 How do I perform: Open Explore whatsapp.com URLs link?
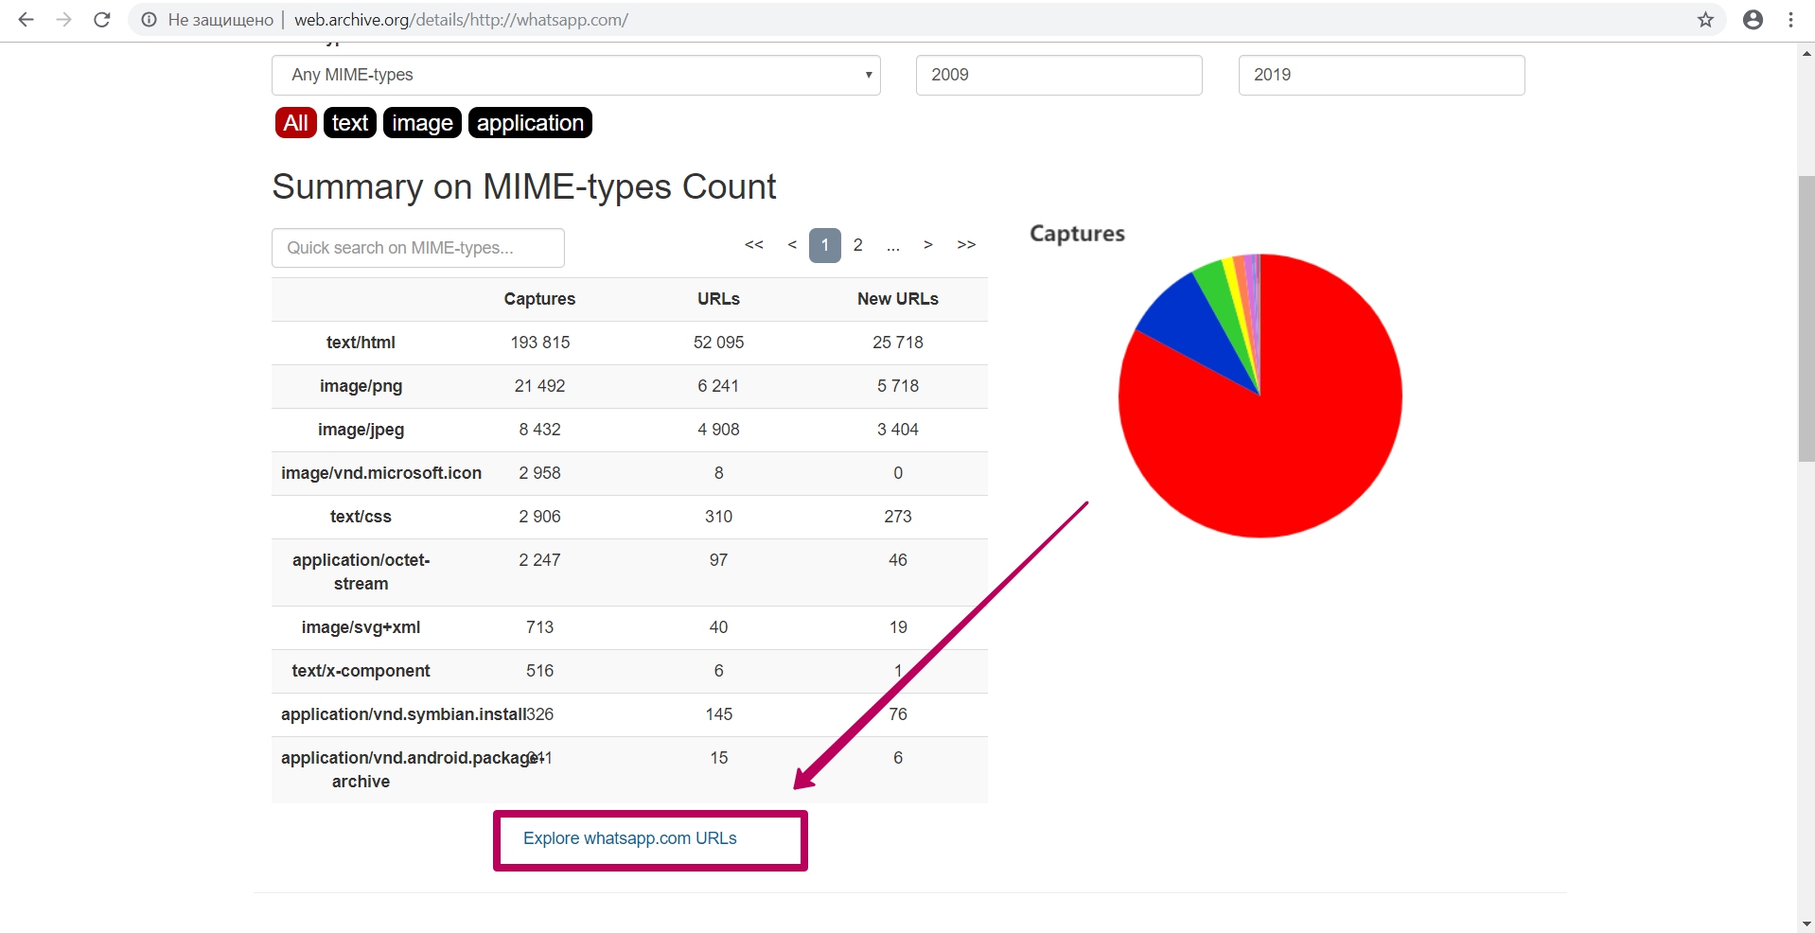pyautogui.click(x=630, y=838)
